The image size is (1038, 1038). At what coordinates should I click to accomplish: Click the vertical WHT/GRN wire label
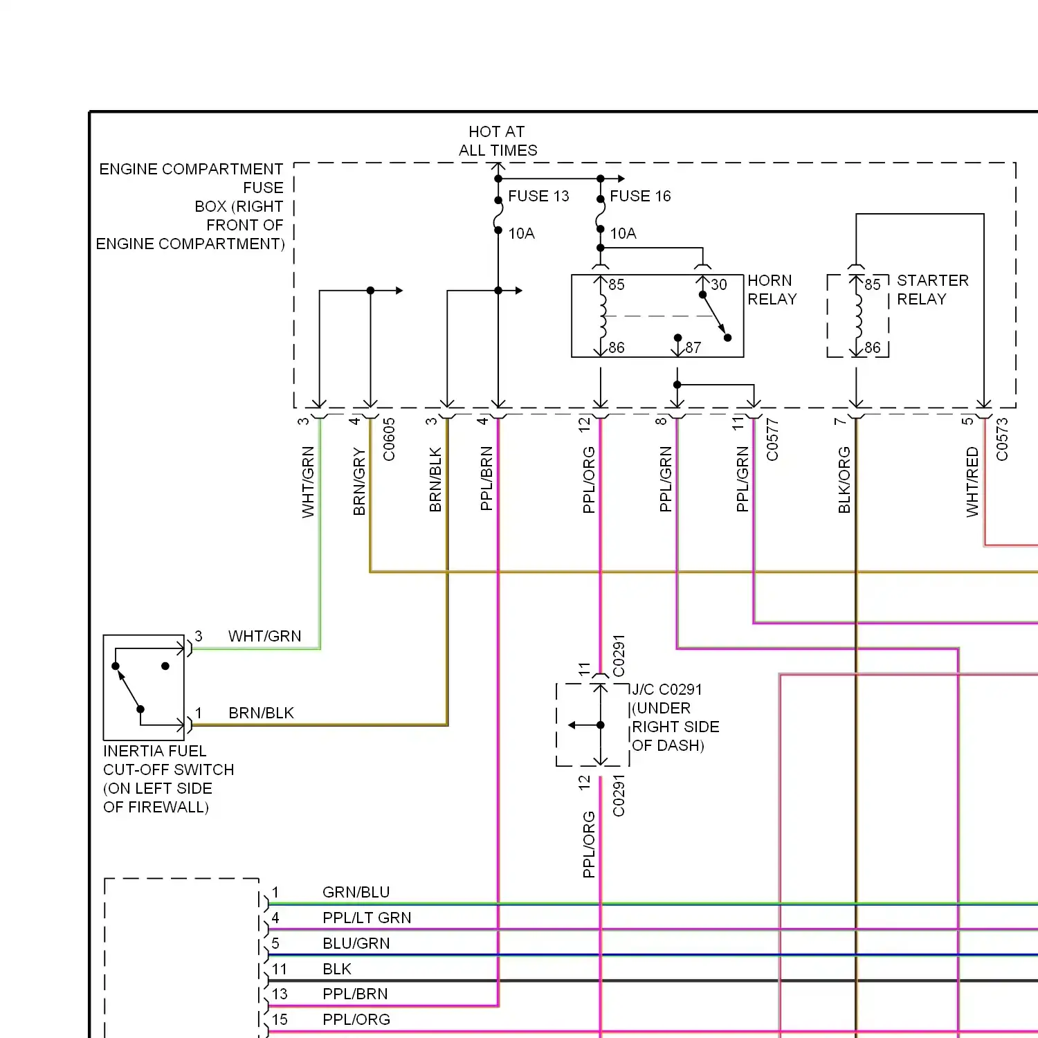(308, 482)
